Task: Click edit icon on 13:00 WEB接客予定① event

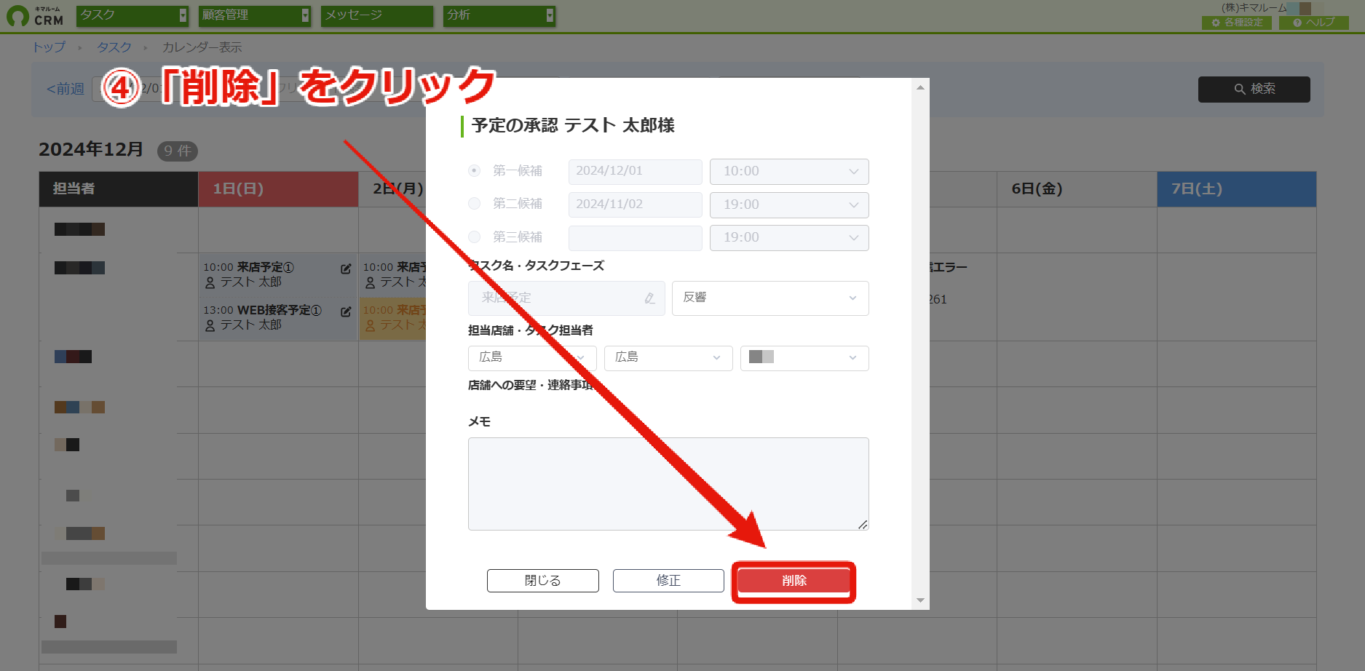Action: coord(346,311)
